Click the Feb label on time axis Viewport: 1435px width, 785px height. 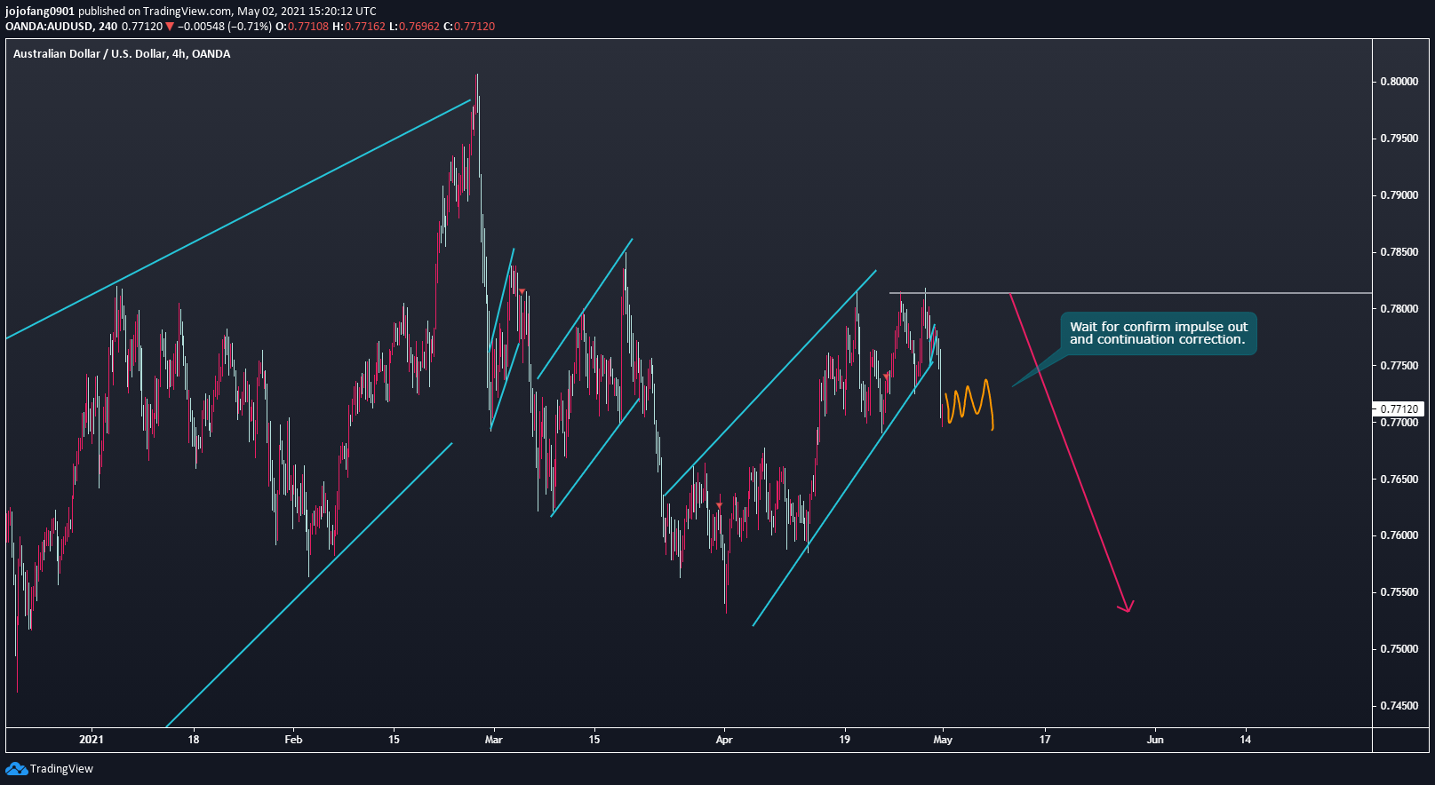coord(293,740)
